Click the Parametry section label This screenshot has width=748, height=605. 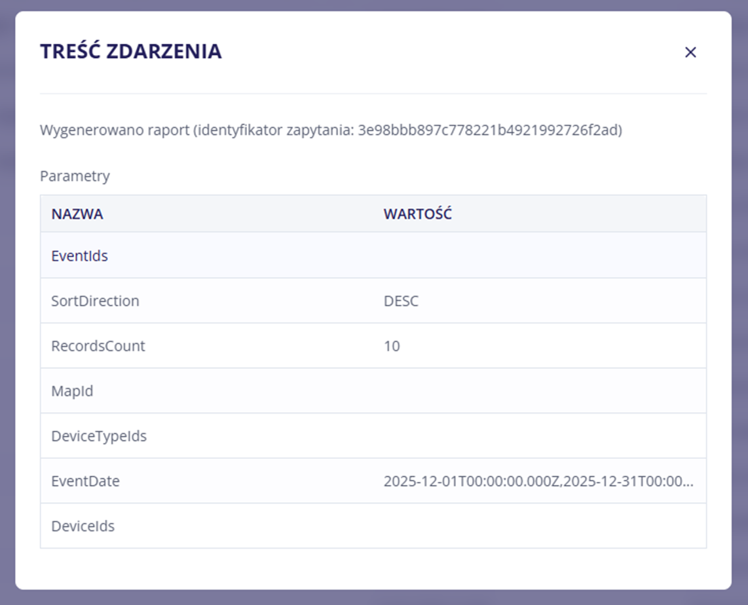click(75, 176)
